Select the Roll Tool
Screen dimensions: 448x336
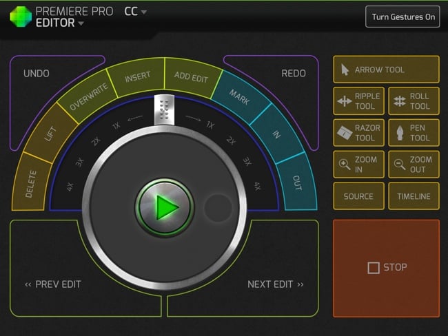[x=414, y=101]
